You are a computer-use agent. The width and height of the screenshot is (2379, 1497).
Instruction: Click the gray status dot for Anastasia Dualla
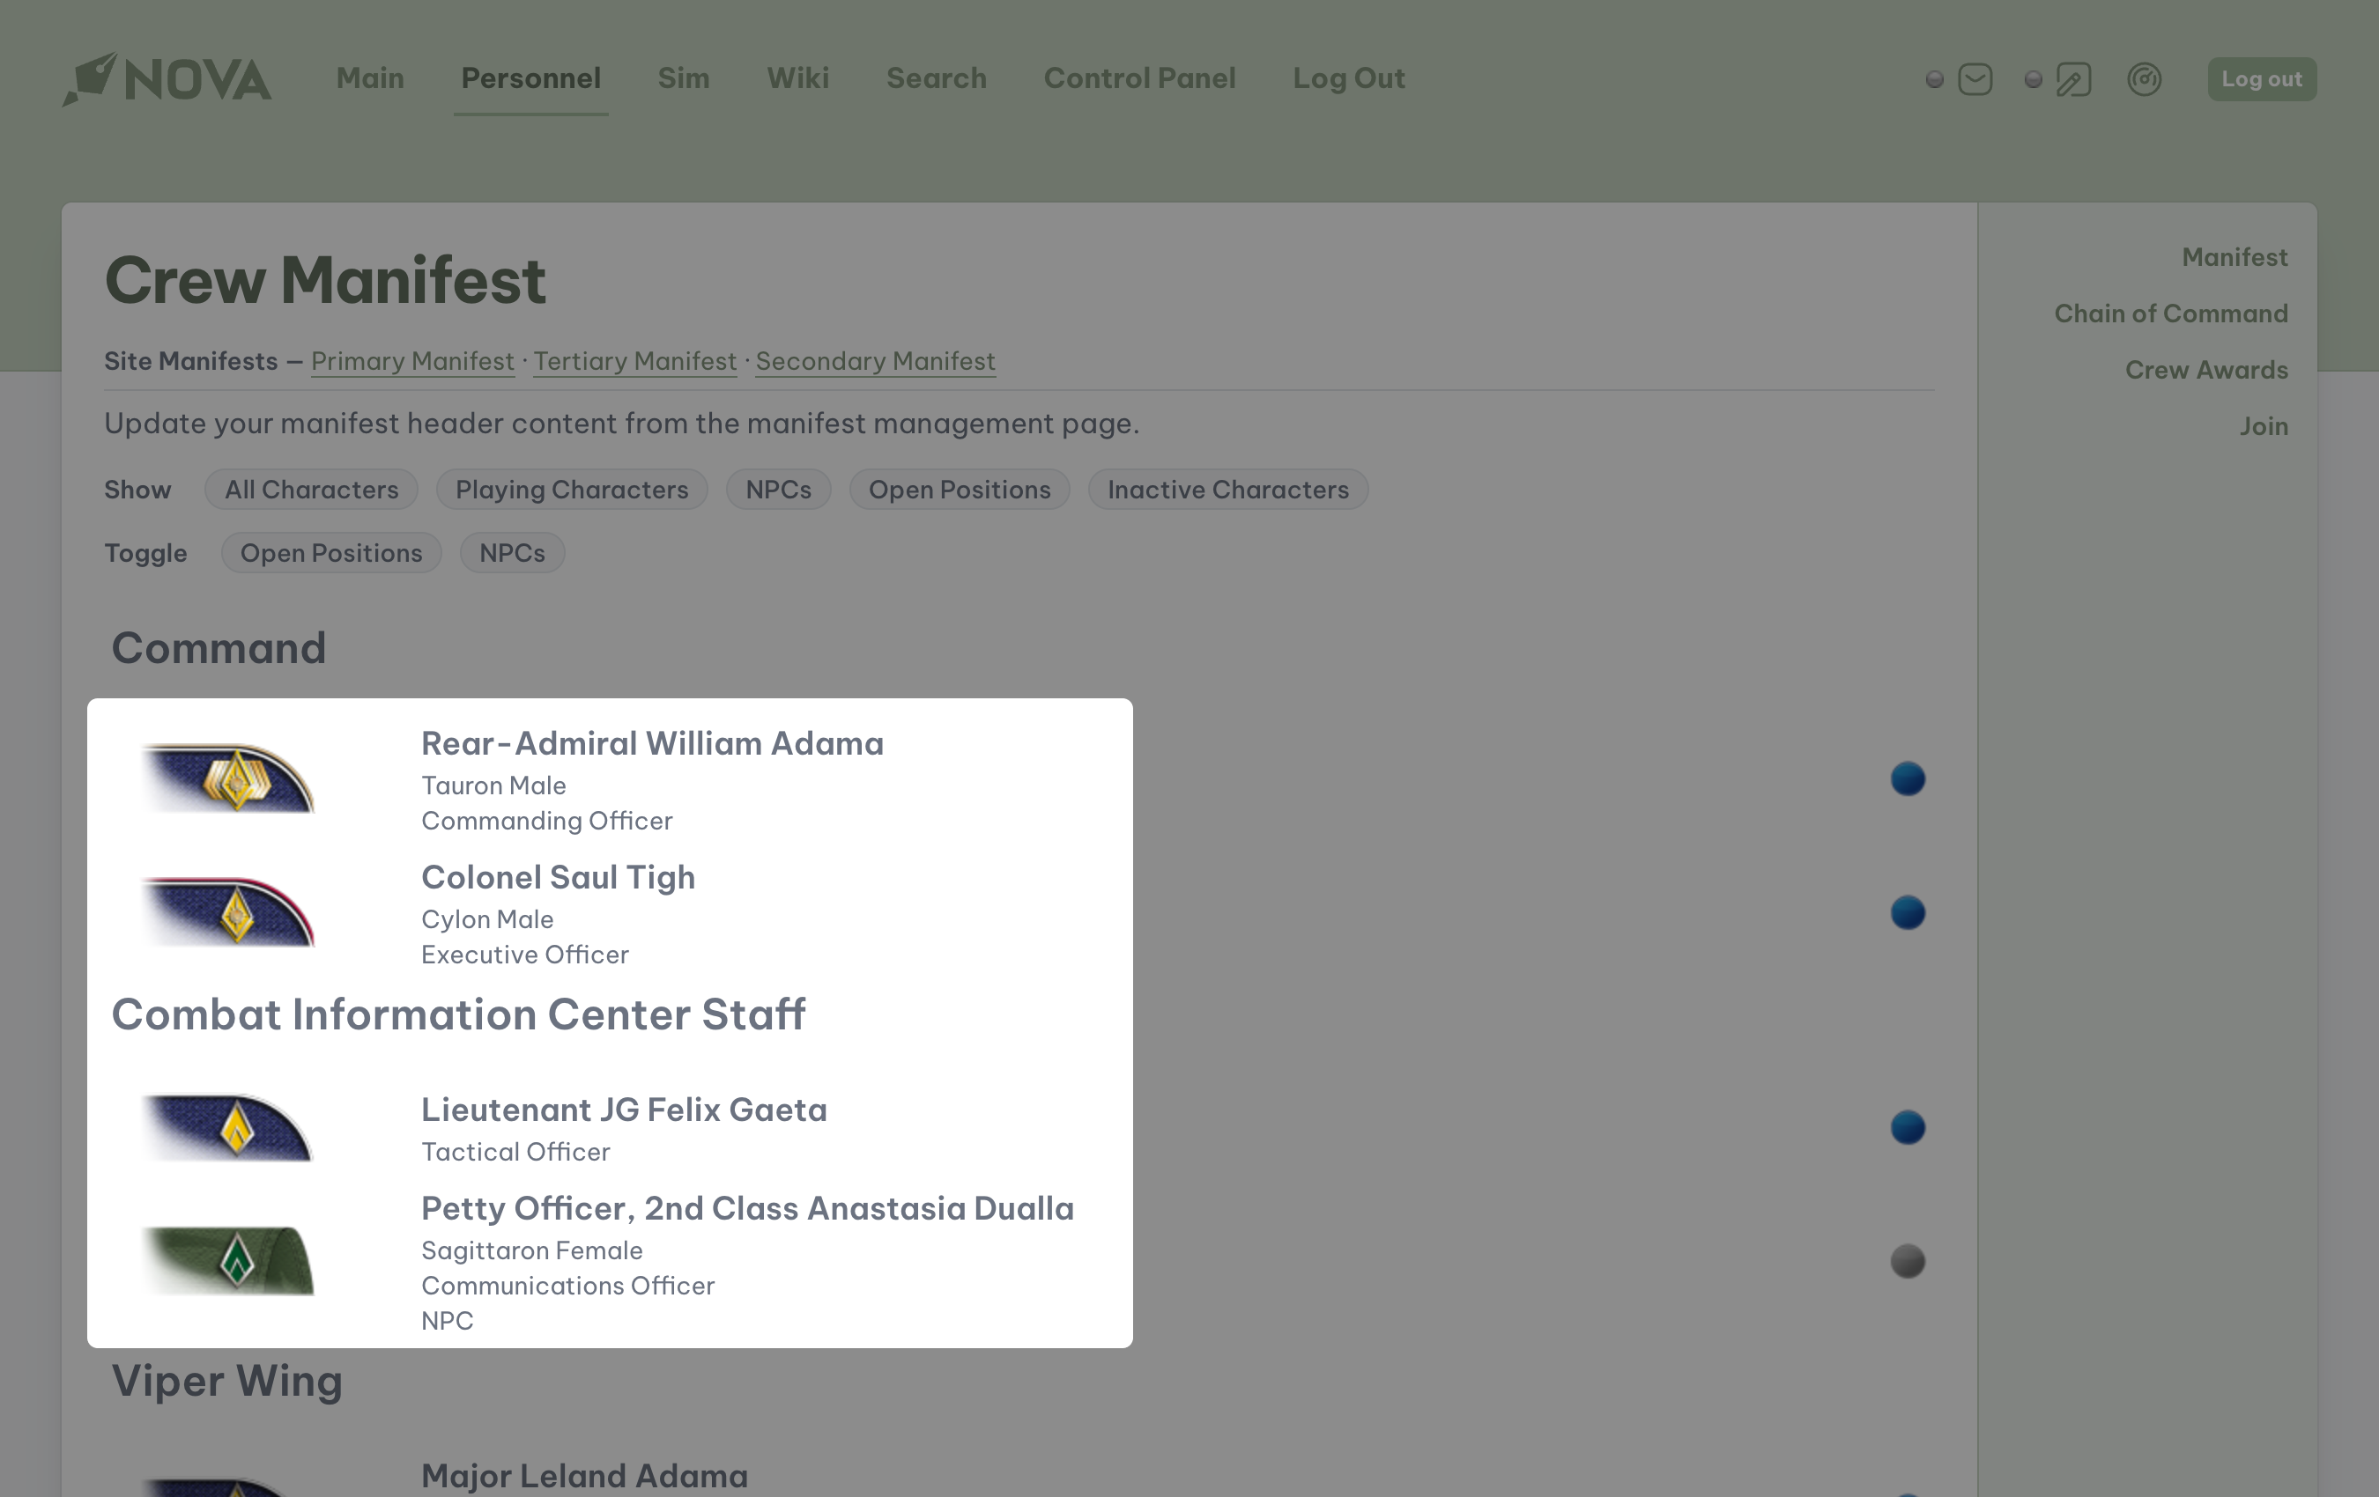pyautogui.click(x=1907, y=1261)
